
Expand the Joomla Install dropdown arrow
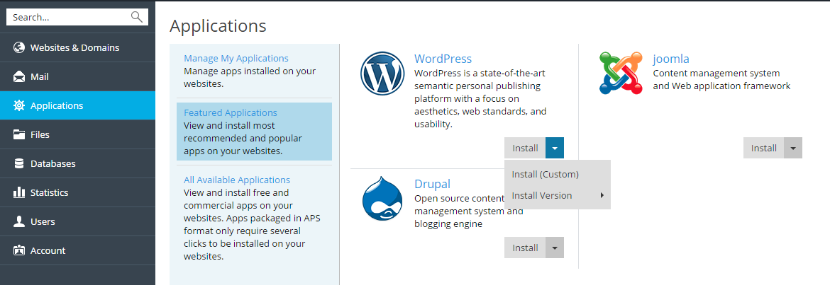(794, 149)
